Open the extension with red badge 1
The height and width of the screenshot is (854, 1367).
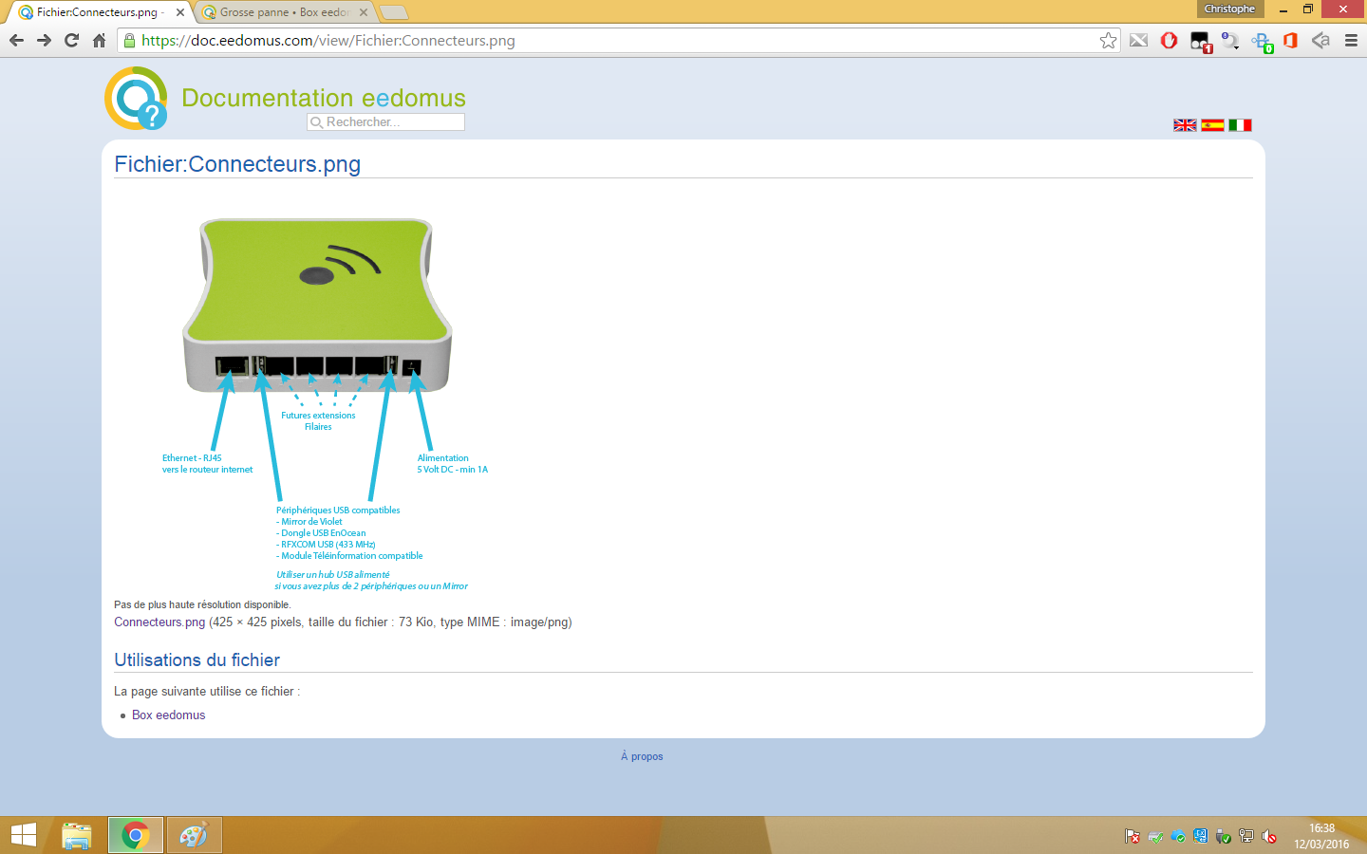(1201, 42)
